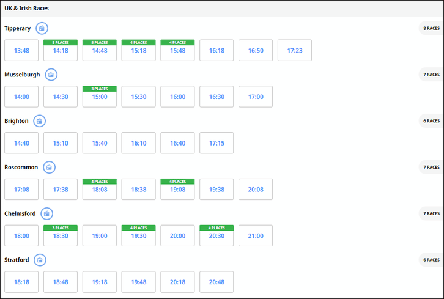
Task: View Roscommon 19:08 race
Action: 177,189
